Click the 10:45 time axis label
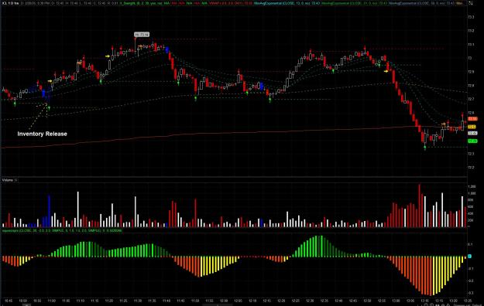 (x=9, y=301)
